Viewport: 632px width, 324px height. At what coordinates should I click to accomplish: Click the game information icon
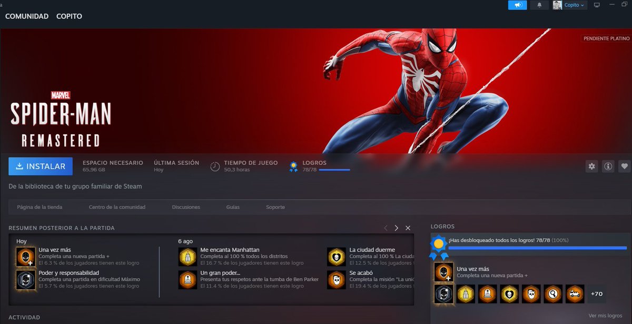click(608, 166)
